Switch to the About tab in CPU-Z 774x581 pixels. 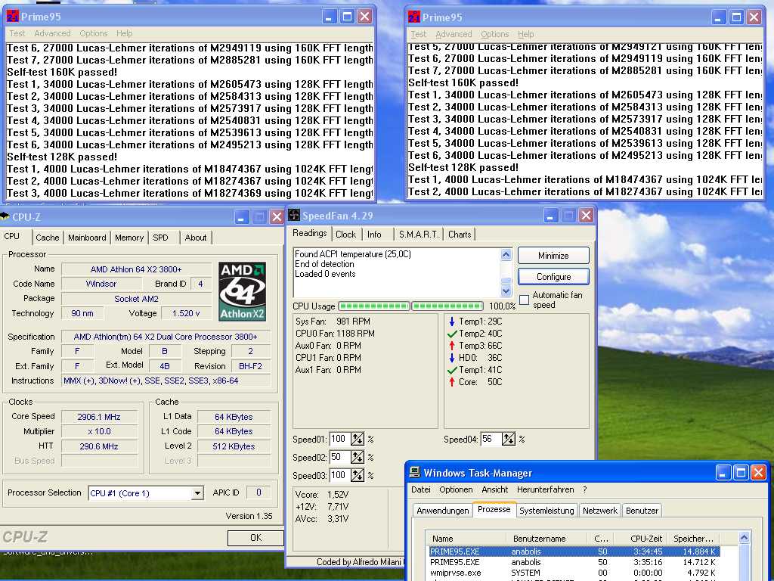pos(196,238)
